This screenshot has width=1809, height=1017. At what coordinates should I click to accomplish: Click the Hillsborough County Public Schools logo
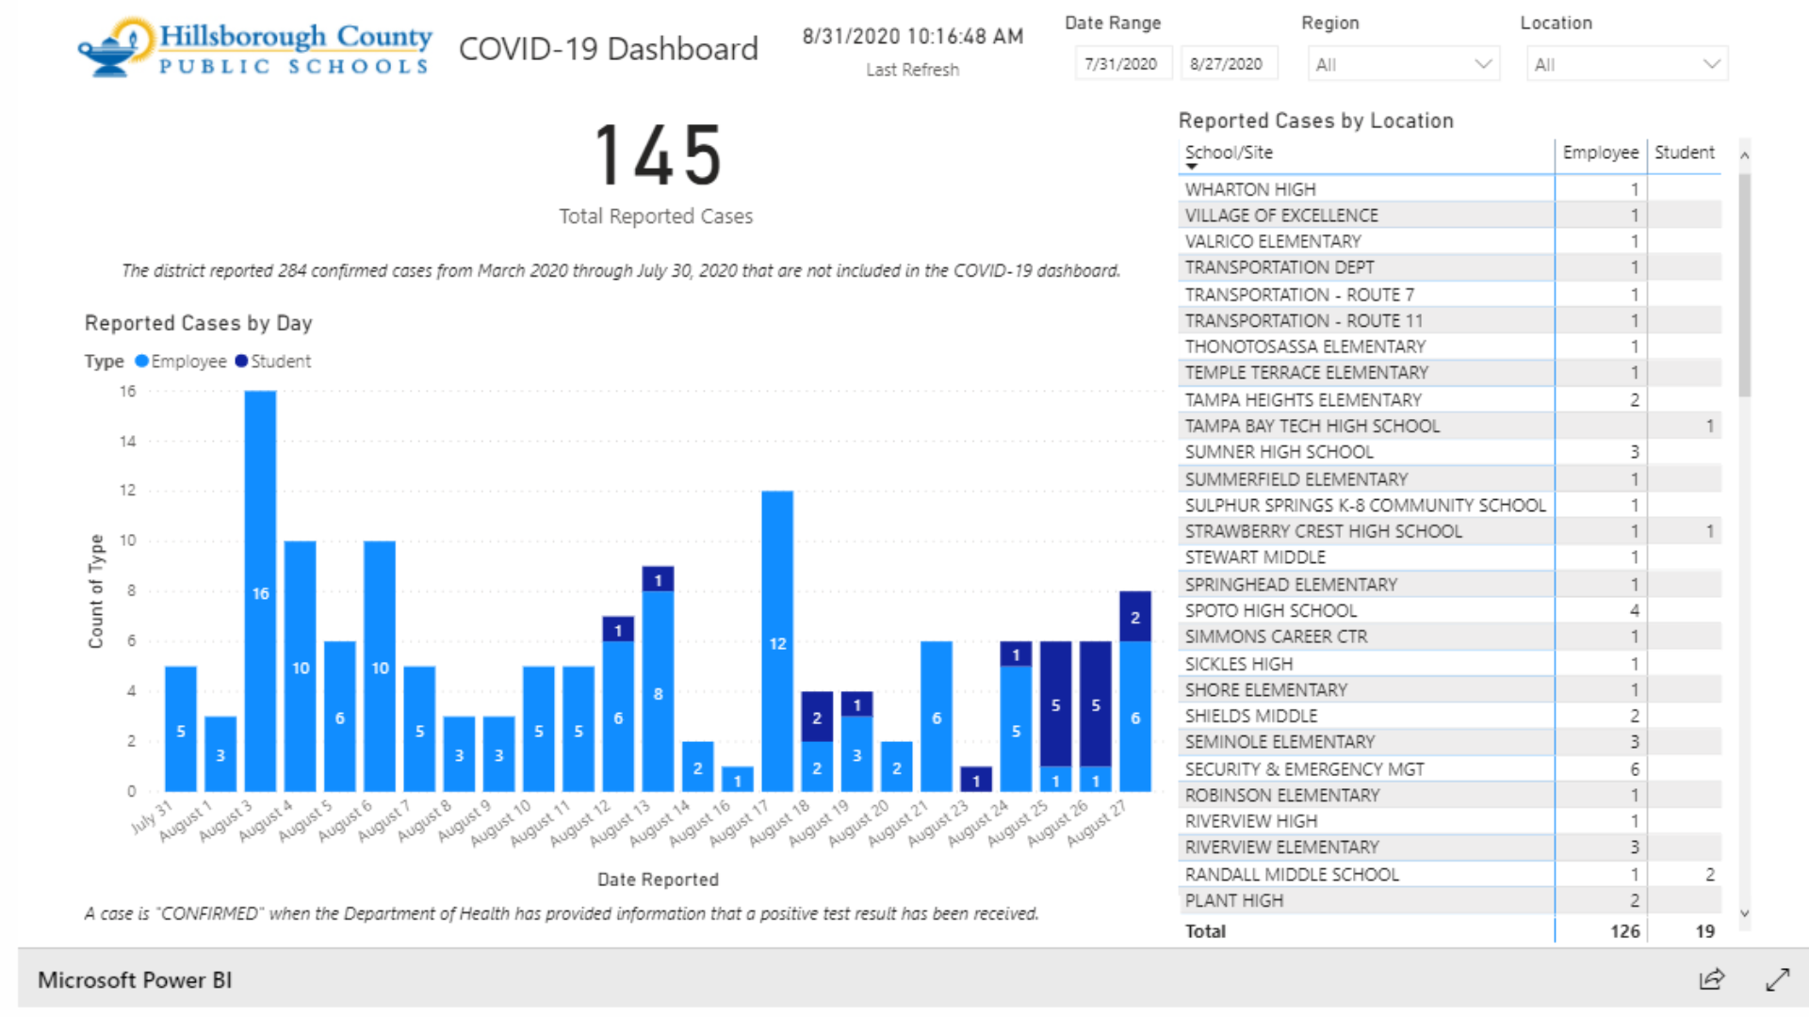pyautogui.click(x=254, y=47)
